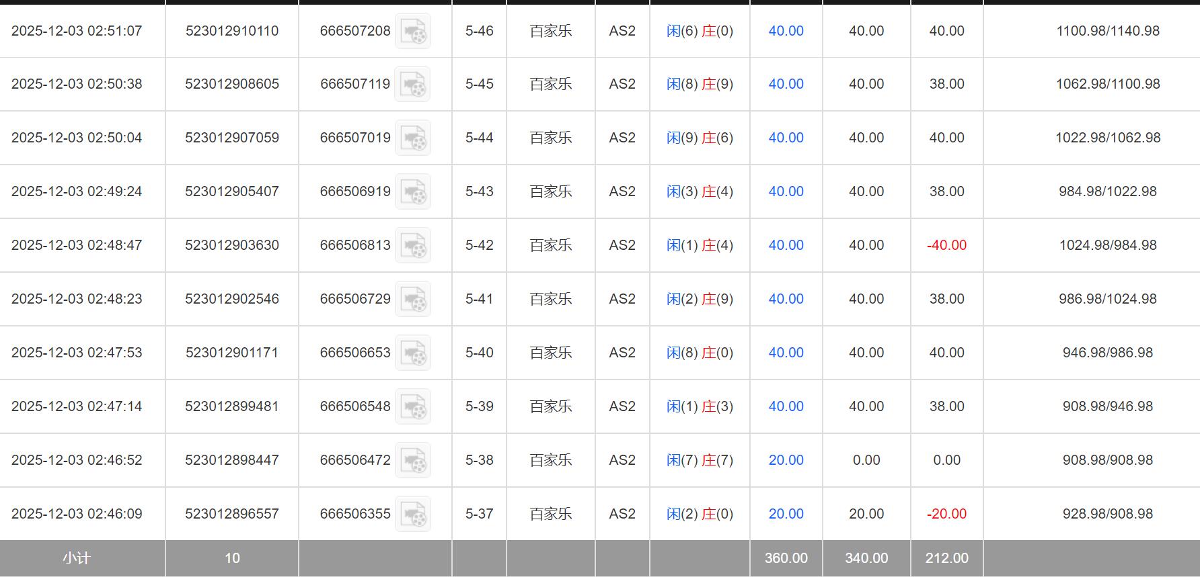This screenshot has height=577, width=1200.
Task: Select order number 523012910110
Action: pyautogui.click(x=232, y=31)
